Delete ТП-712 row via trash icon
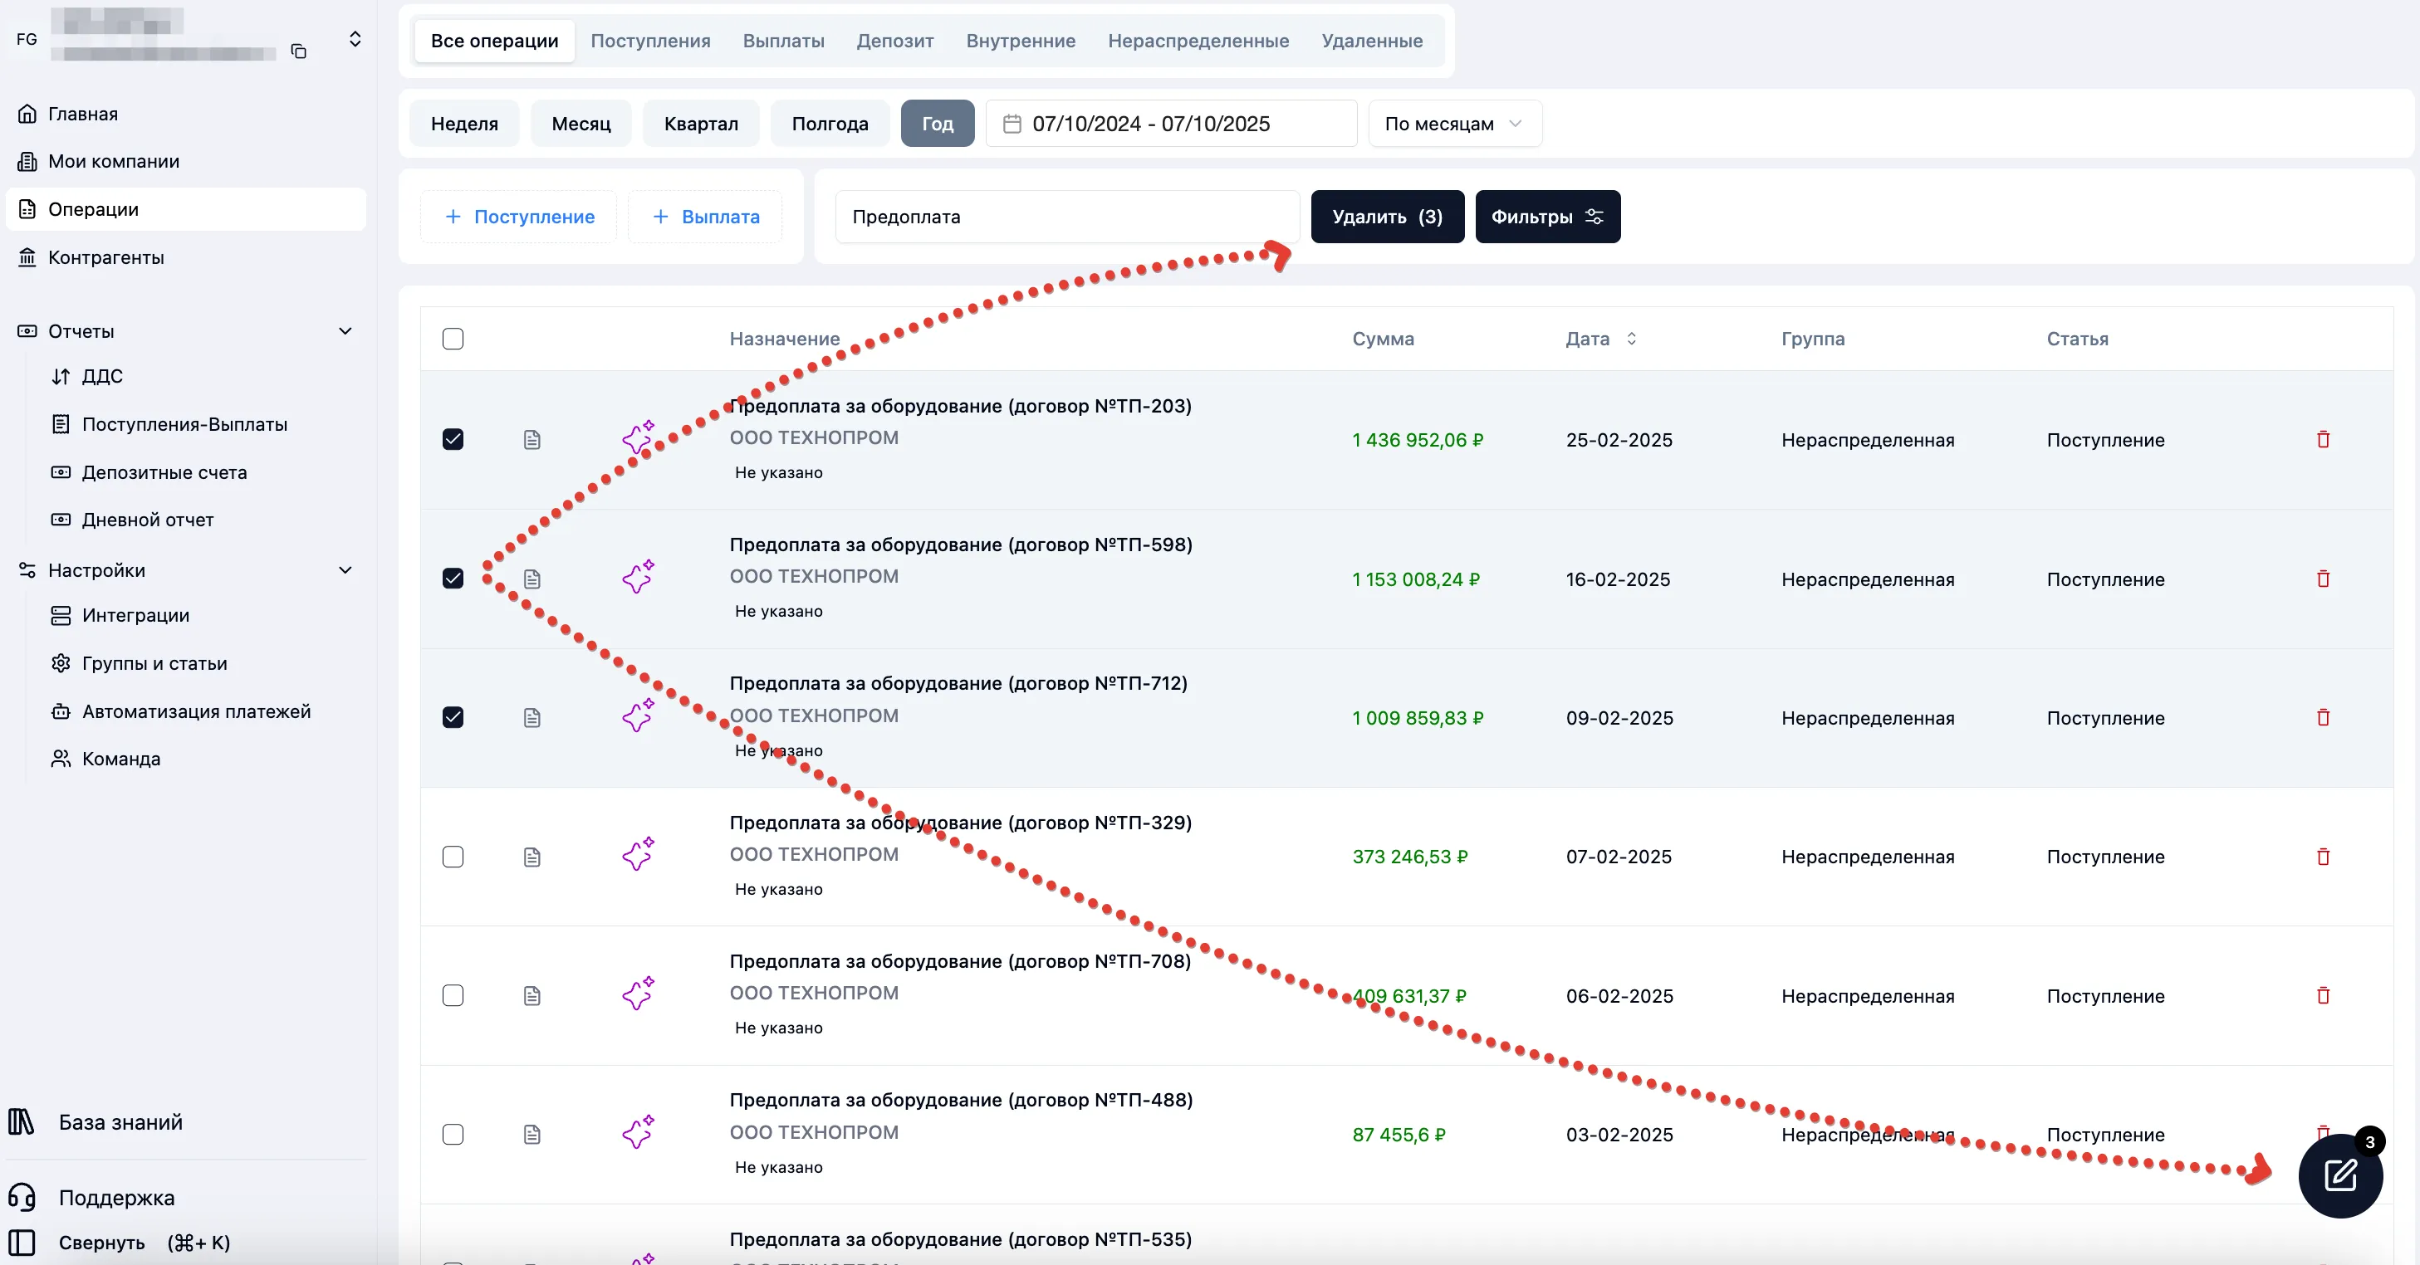The image size is (2420, 1265). point(2323,717)
